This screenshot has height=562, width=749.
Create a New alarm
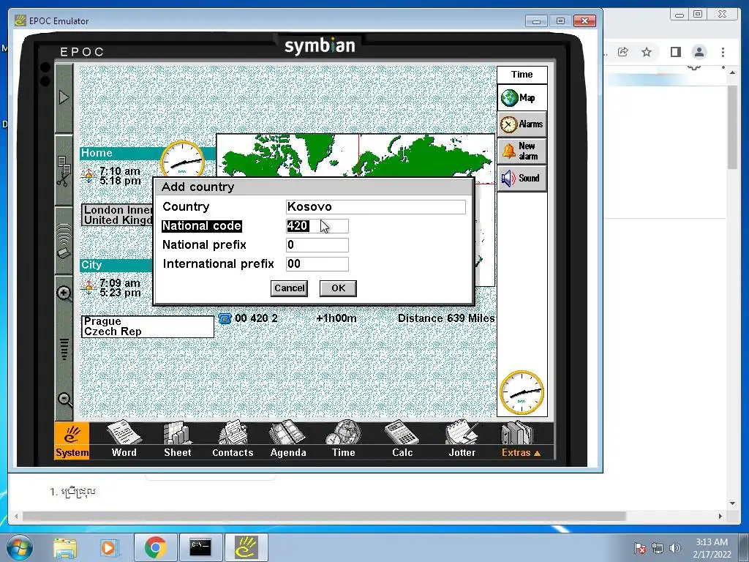(522, 151)
